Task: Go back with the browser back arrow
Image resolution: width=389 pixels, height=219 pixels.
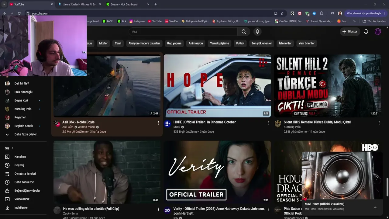Action: tap(5, 13)
